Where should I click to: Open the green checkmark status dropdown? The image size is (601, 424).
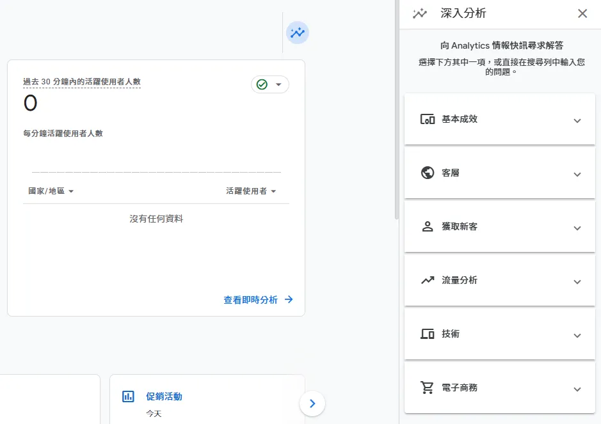[270, 84]
